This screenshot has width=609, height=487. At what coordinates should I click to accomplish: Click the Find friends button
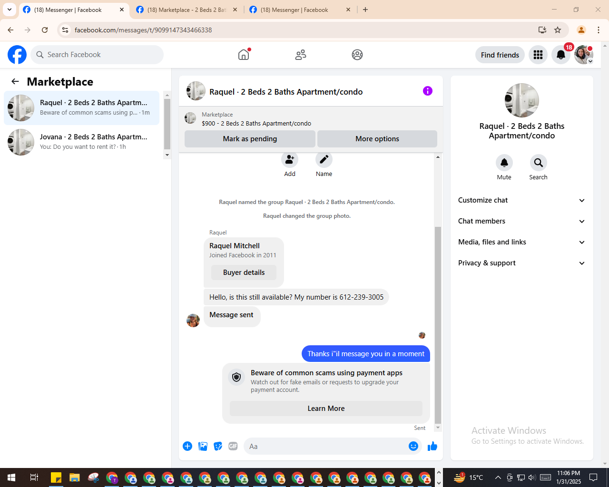tap(500, 55)
